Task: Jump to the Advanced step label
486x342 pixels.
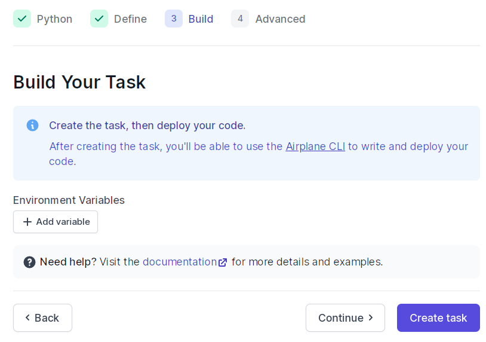Action: click(x=280, y=19)
